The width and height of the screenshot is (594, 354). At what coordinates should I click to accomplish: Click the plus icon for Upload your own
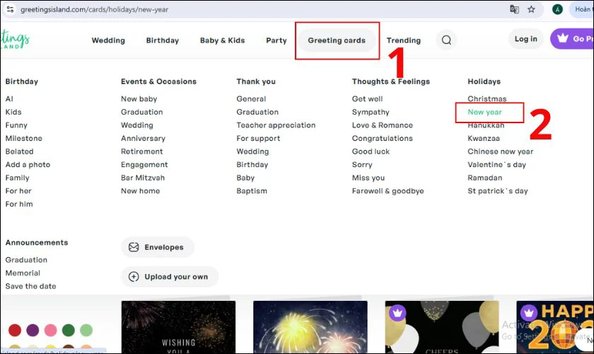134,277
